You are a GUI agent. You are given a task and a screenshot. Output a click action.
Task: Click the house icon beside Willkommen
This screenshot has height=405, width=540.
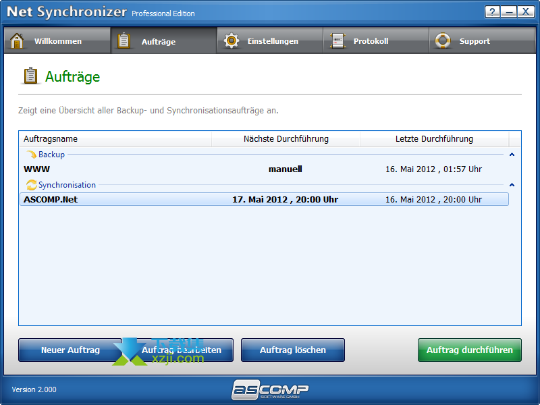(x=16, y=41)
